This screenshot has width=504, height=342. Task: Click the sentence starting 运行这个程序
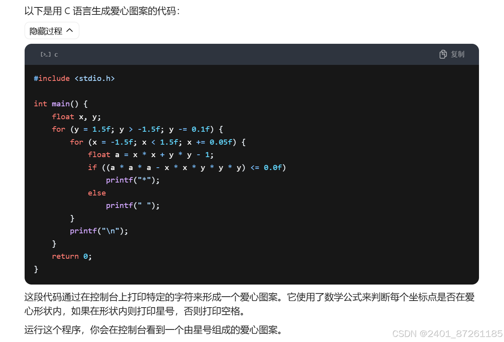coord(153,330)
